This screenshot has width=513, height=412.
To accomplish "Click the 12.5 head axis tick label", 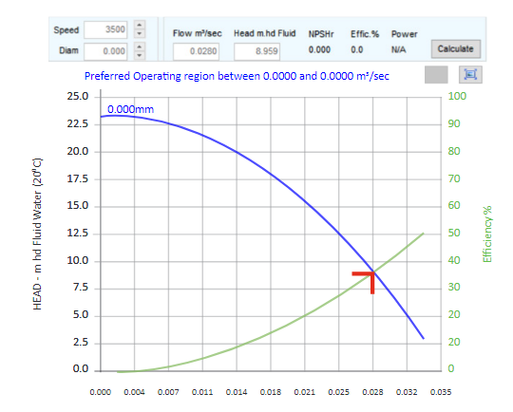I will point(78,234).
